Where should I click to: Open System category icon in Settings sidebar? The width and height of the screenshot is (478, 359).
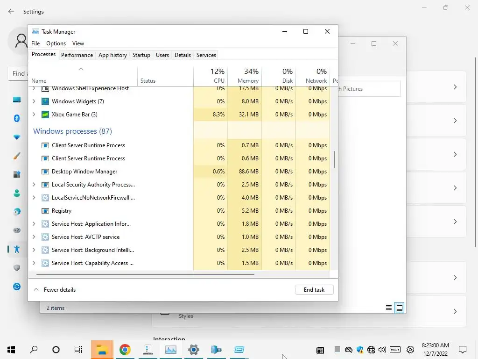tap(17, 100)
